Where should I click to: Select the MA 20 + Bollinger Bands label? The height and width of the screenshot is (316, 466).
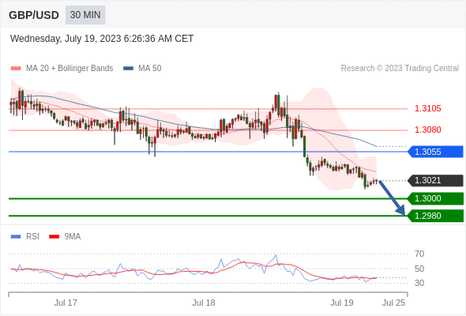[x=70, y=69]
